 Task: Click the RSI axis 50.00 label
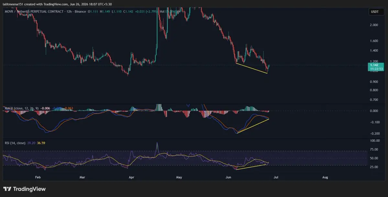coord(374,158)
